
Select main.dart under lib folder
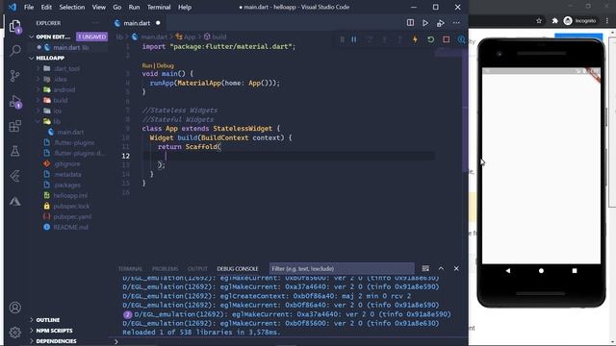(x=70, y=133)
